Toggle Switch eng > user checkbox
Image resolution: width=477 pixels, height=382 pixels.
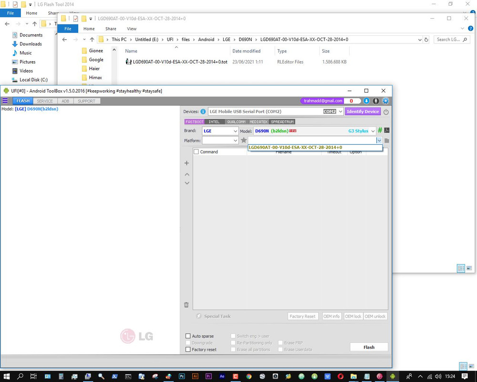[233, 336]
